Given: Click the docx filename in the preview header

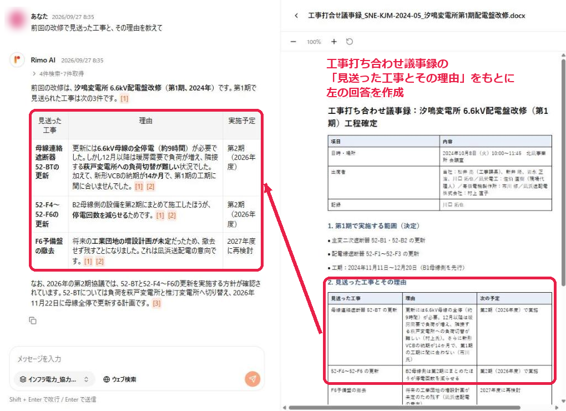Looking at the screenshot, I should coord(416,16).
